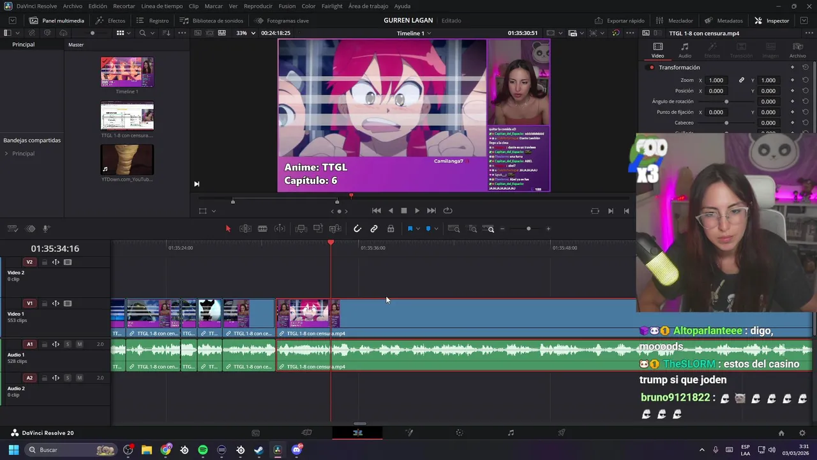Open the Timeline view options icon
Screen dimensions: 817x460
coord(13,229)
